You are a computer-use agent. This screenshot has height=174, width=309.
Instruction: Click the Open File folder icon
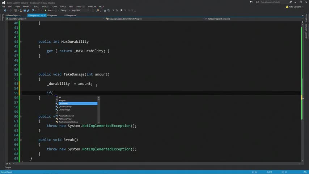[x=21, y=11]
